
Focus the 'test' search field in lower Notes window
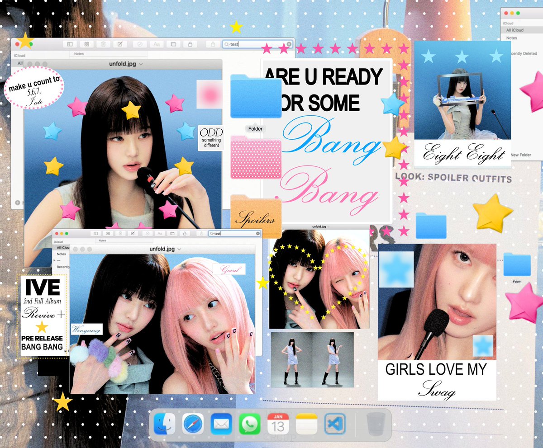click(x=235, y=233)
